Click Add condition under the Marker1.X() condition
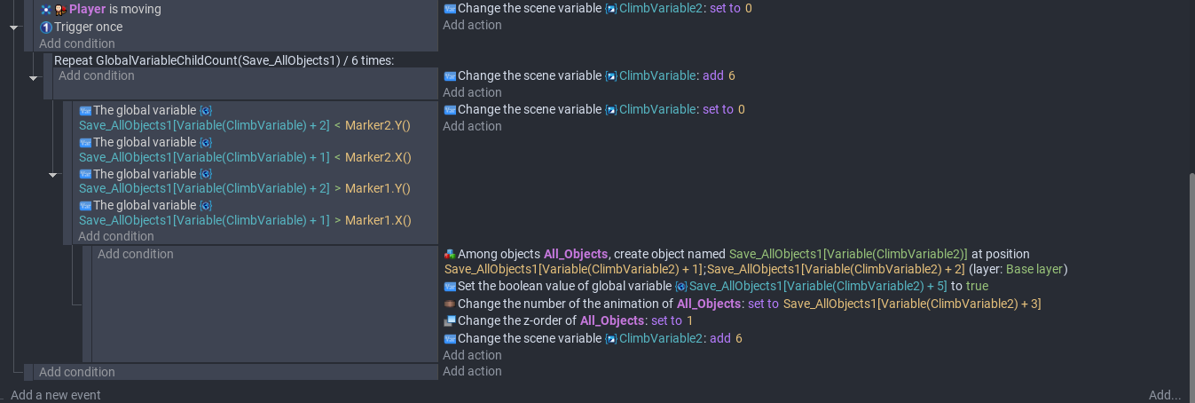Viewport: 1195px width, 403px height. point(116,236)
